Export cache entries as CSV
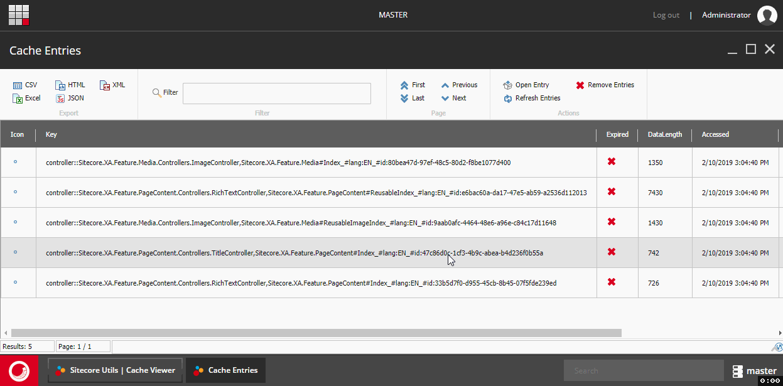Screen dimensions: 783x386 tap(25, 85)
